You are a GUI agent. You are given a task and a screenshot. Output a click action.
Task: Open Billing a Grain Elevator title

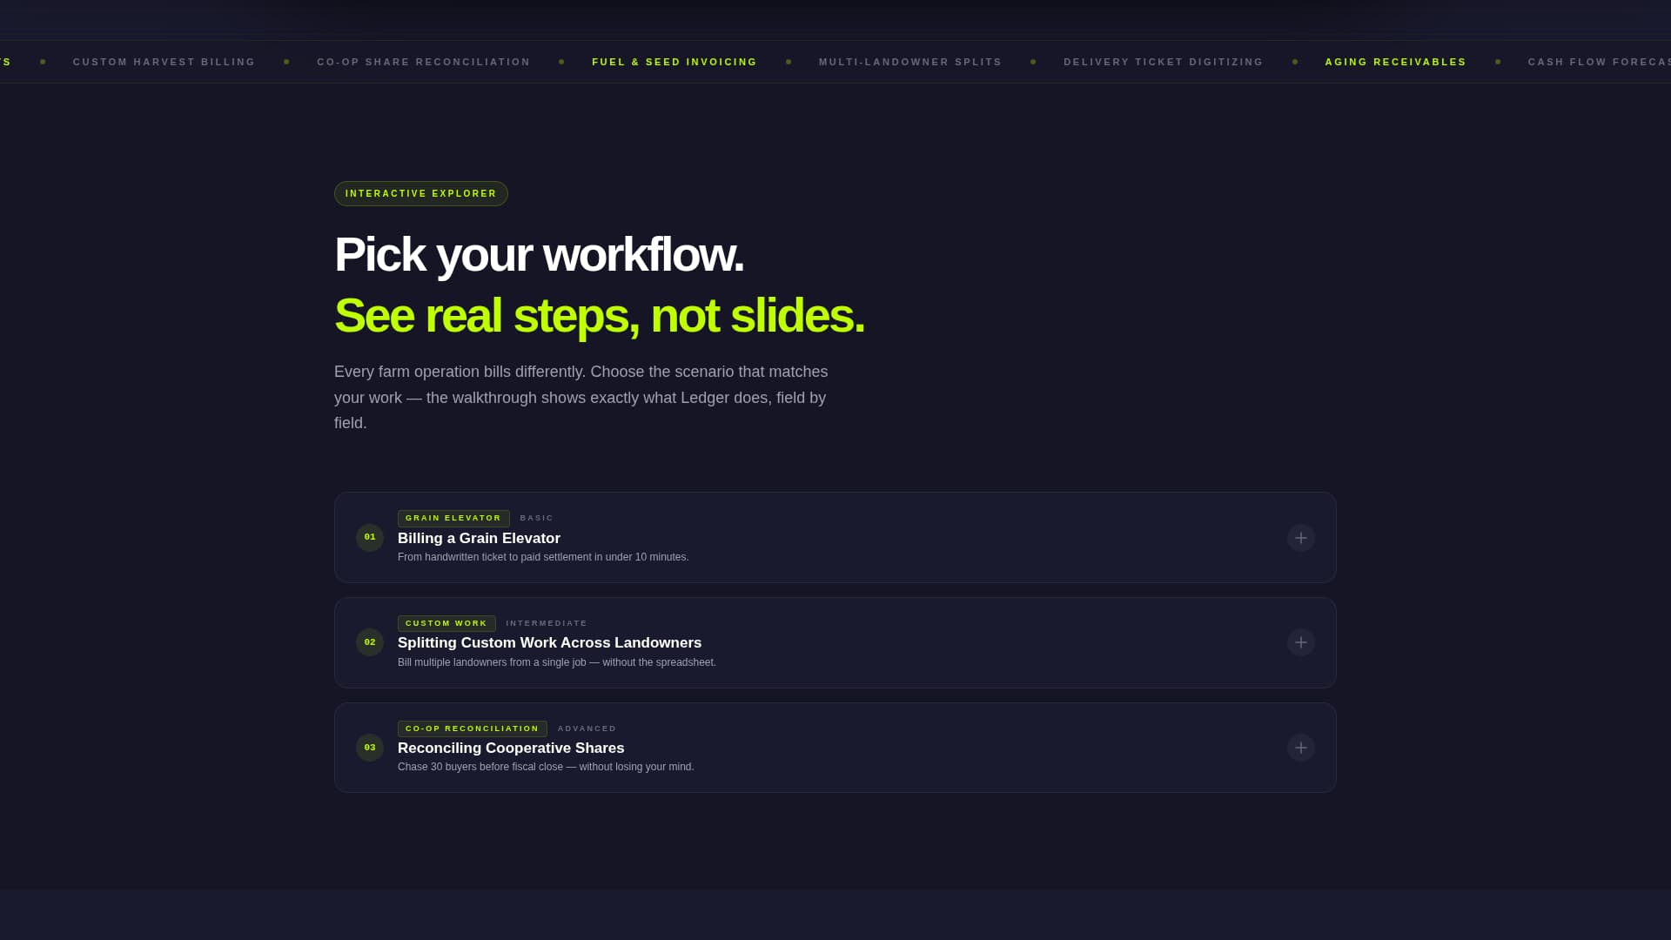pyautogui.click(x=479, y=538)
